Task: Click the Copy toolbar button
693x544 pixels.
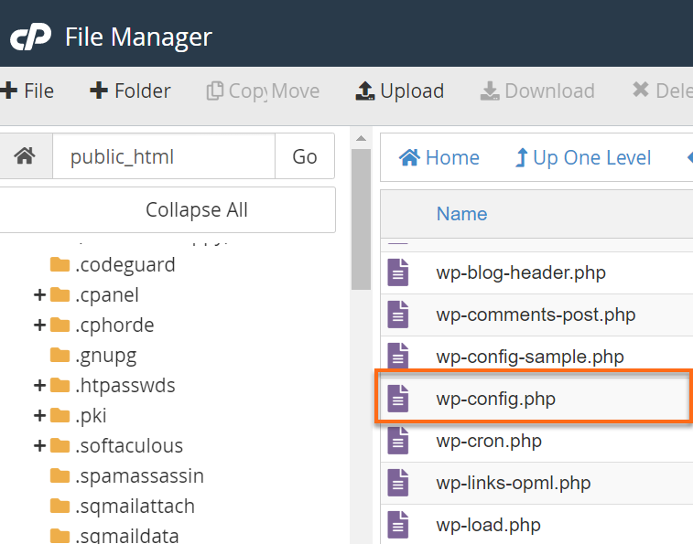Action: click(237, 91)
